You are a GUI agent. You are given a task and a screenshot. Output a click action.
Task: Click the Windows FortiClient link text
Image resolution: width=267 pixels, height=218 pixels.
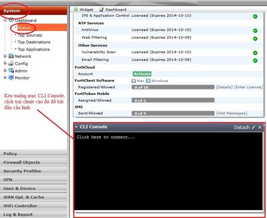(x=160, y=81)
